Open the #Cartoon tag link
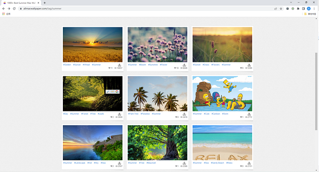Image resolution: width=319 pixels, height=172 pixels. [216, 114]
